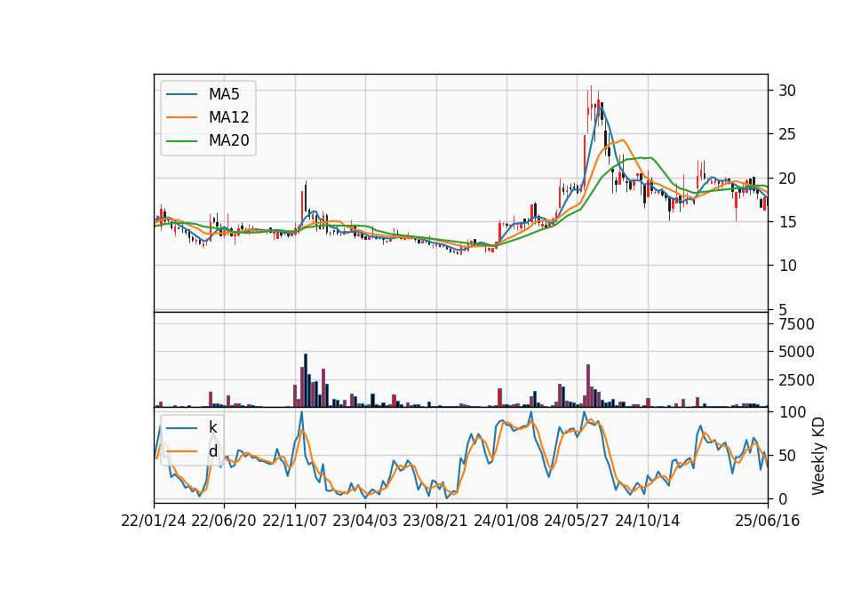Click the orange MA12 legend line sample

point(181,117)
